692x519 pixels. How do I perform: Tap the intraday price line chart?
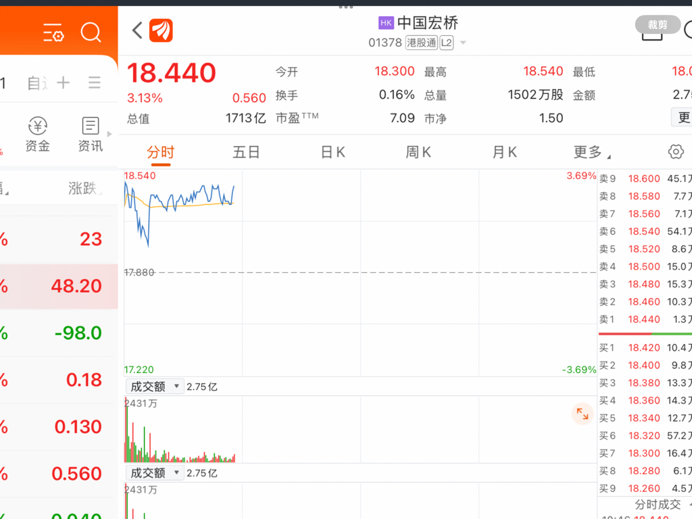pyautogui.click(x=360, y=273)
